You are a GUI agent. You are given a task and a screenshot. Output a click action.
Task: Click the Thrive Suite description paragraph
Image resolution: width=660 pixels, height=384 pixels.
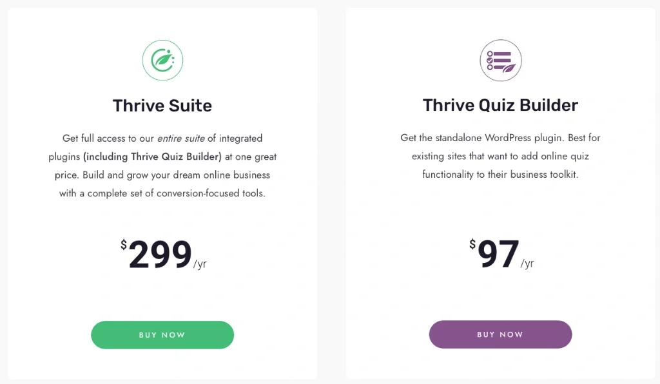click(x=162, y=165)
